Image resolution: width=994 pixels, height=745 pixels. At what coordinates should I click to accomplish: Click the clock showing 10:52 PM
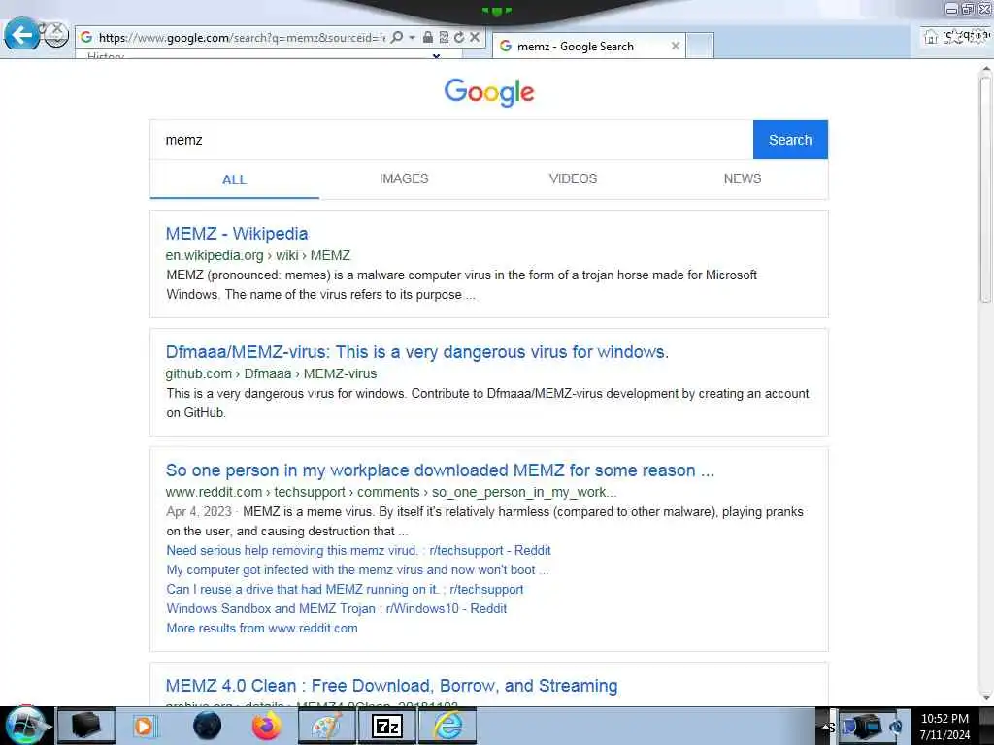(944, 727)
